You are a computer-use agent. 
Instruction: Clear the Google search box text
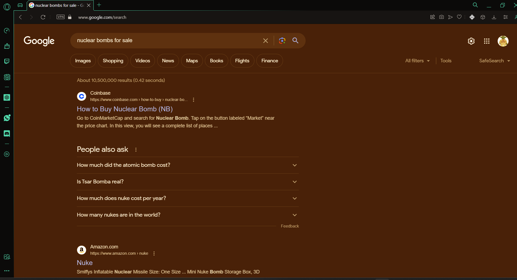click(x=266, y=41)
